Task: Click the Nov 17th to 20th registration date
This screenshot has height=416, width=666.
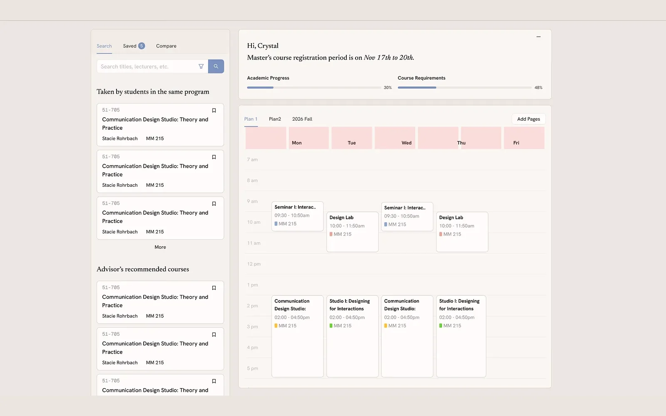Action: coord(389,58)
